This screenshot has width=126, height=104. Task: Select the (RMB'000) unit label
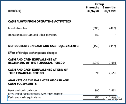pos(15,11)
